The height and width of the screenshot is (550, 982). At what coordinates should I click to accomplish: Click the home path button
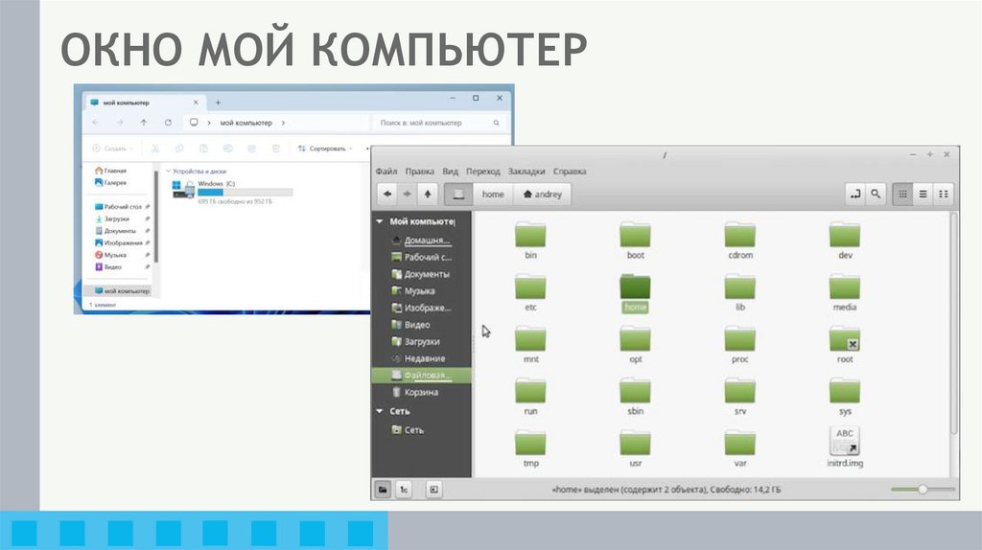pos(493,194)
